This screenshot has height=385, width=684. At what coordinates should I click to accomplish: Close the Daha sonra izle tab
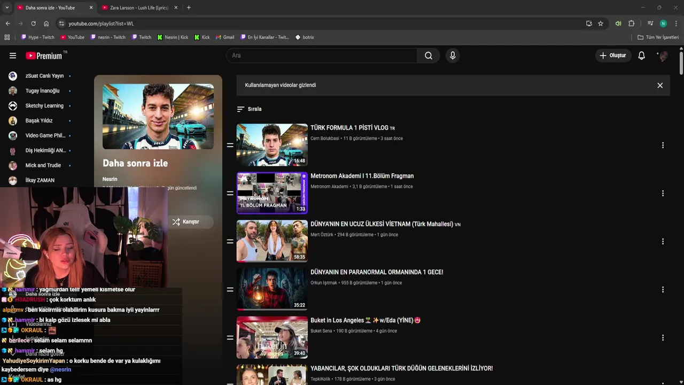point(91,7)
